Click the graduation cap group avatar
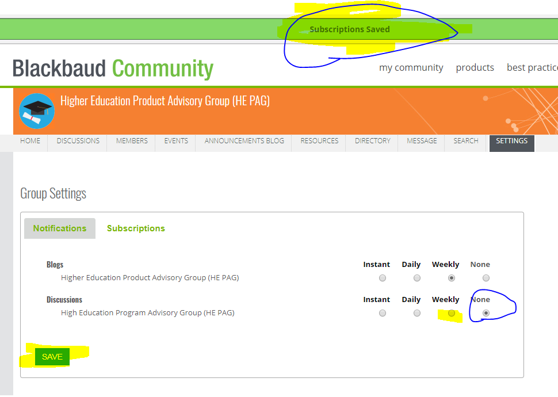The image size is (558, 397). point(37,111)
